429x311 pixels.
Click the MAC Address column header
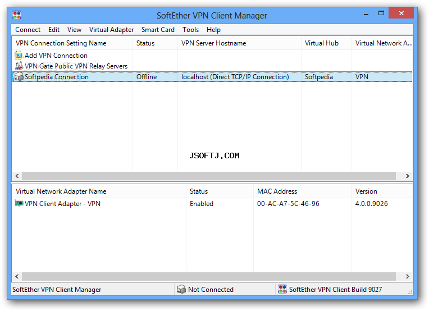(302, 191)
